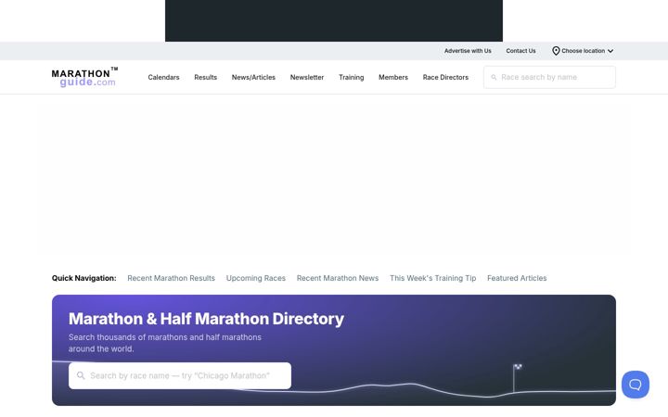The height and width of the screenshot is (417, 668).
Task: Click the dark banner ad at top
Action: 334,20
